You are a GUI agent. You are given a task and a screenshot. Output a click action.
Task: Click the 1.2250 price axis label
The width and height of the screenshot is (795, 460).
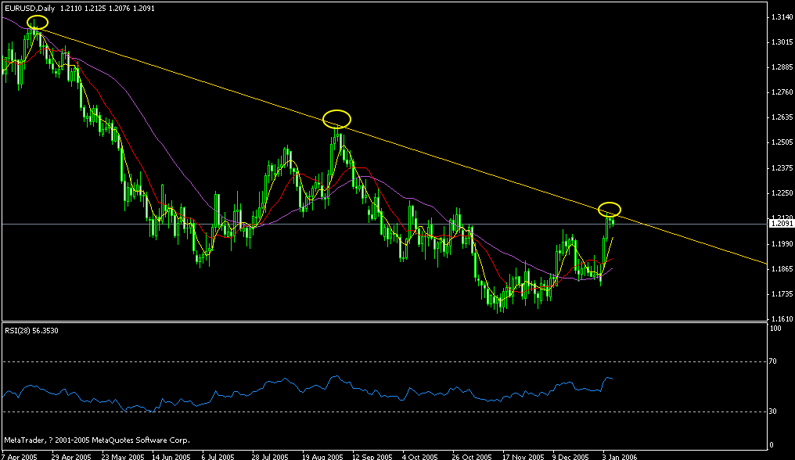pyautogui.click(x=782, y=193)
